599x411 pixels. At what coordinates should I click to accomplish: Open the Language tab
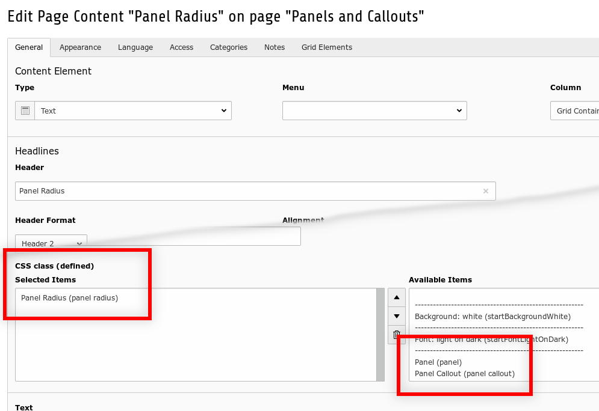pos(135,47)
